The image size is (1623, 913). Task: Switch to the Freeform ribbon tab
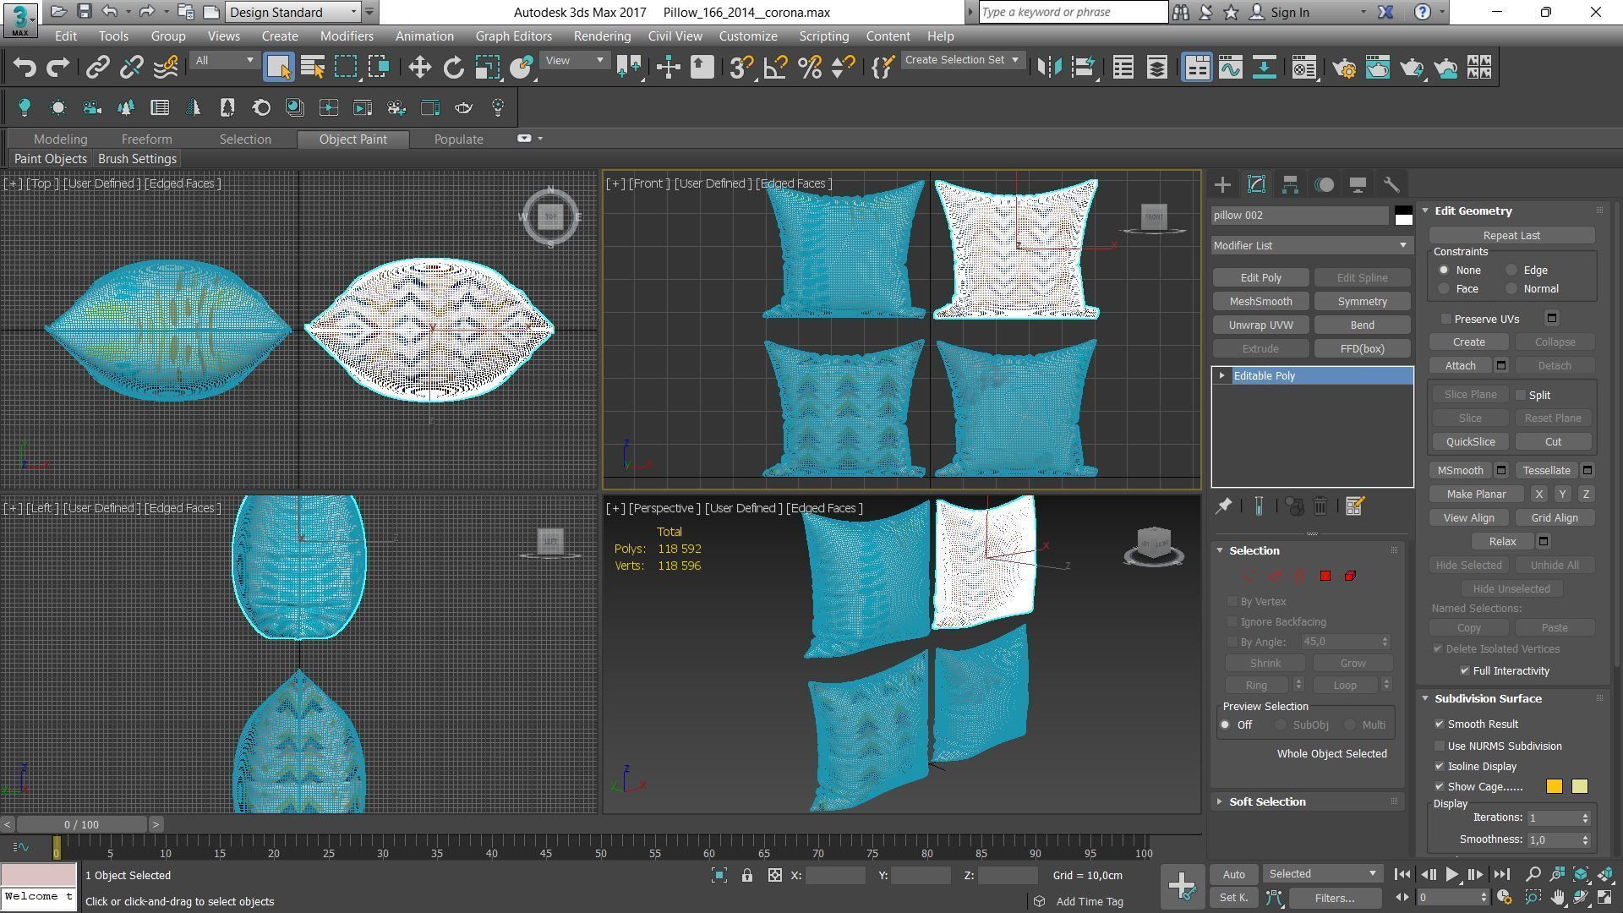[146, 139]
